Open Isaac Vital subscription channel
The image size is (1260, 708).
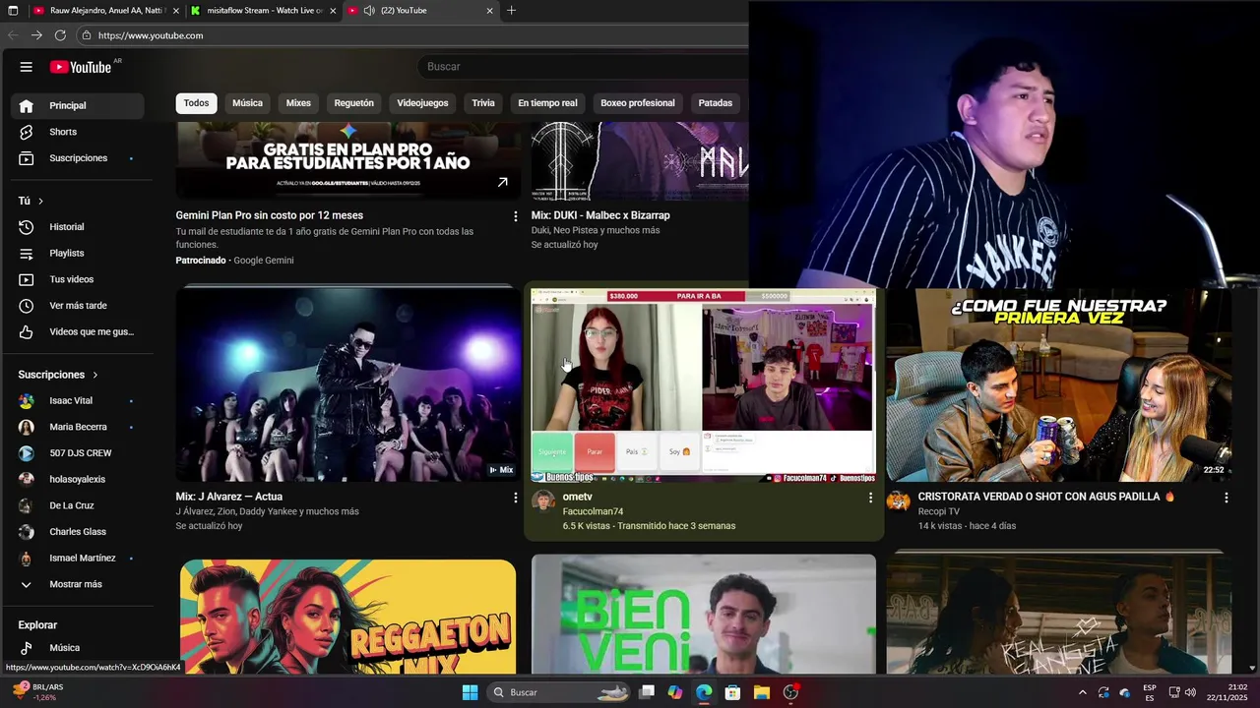(x=77, y=401)
